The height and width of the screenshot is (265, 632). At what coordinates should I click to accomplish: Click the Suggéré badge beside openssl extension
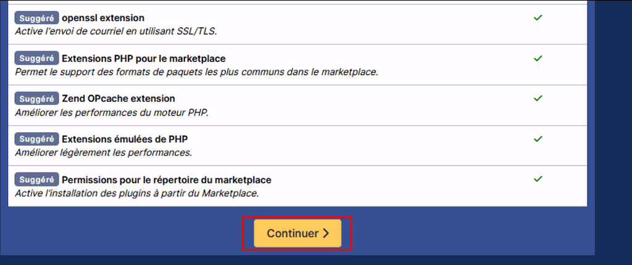(36, 19)
